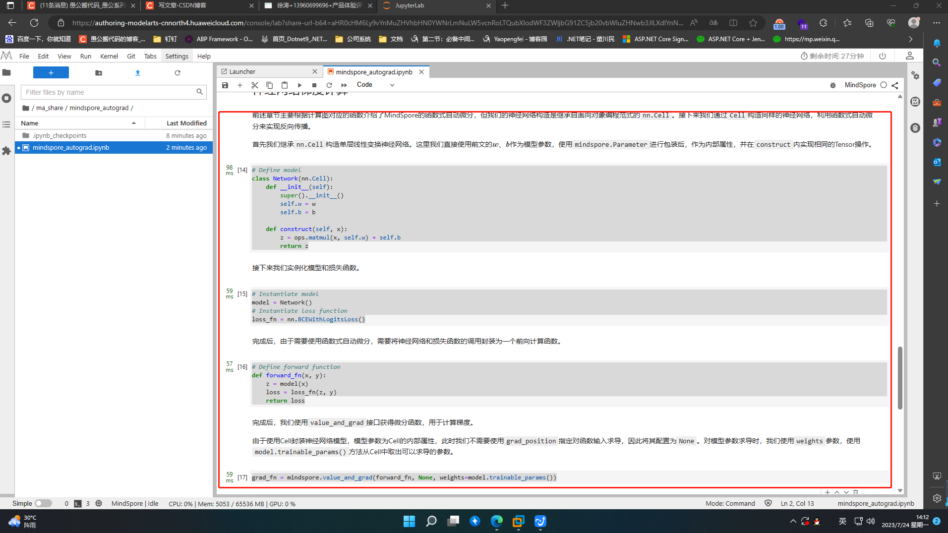Run the selected cell and advance

click(x=299, y=85)
